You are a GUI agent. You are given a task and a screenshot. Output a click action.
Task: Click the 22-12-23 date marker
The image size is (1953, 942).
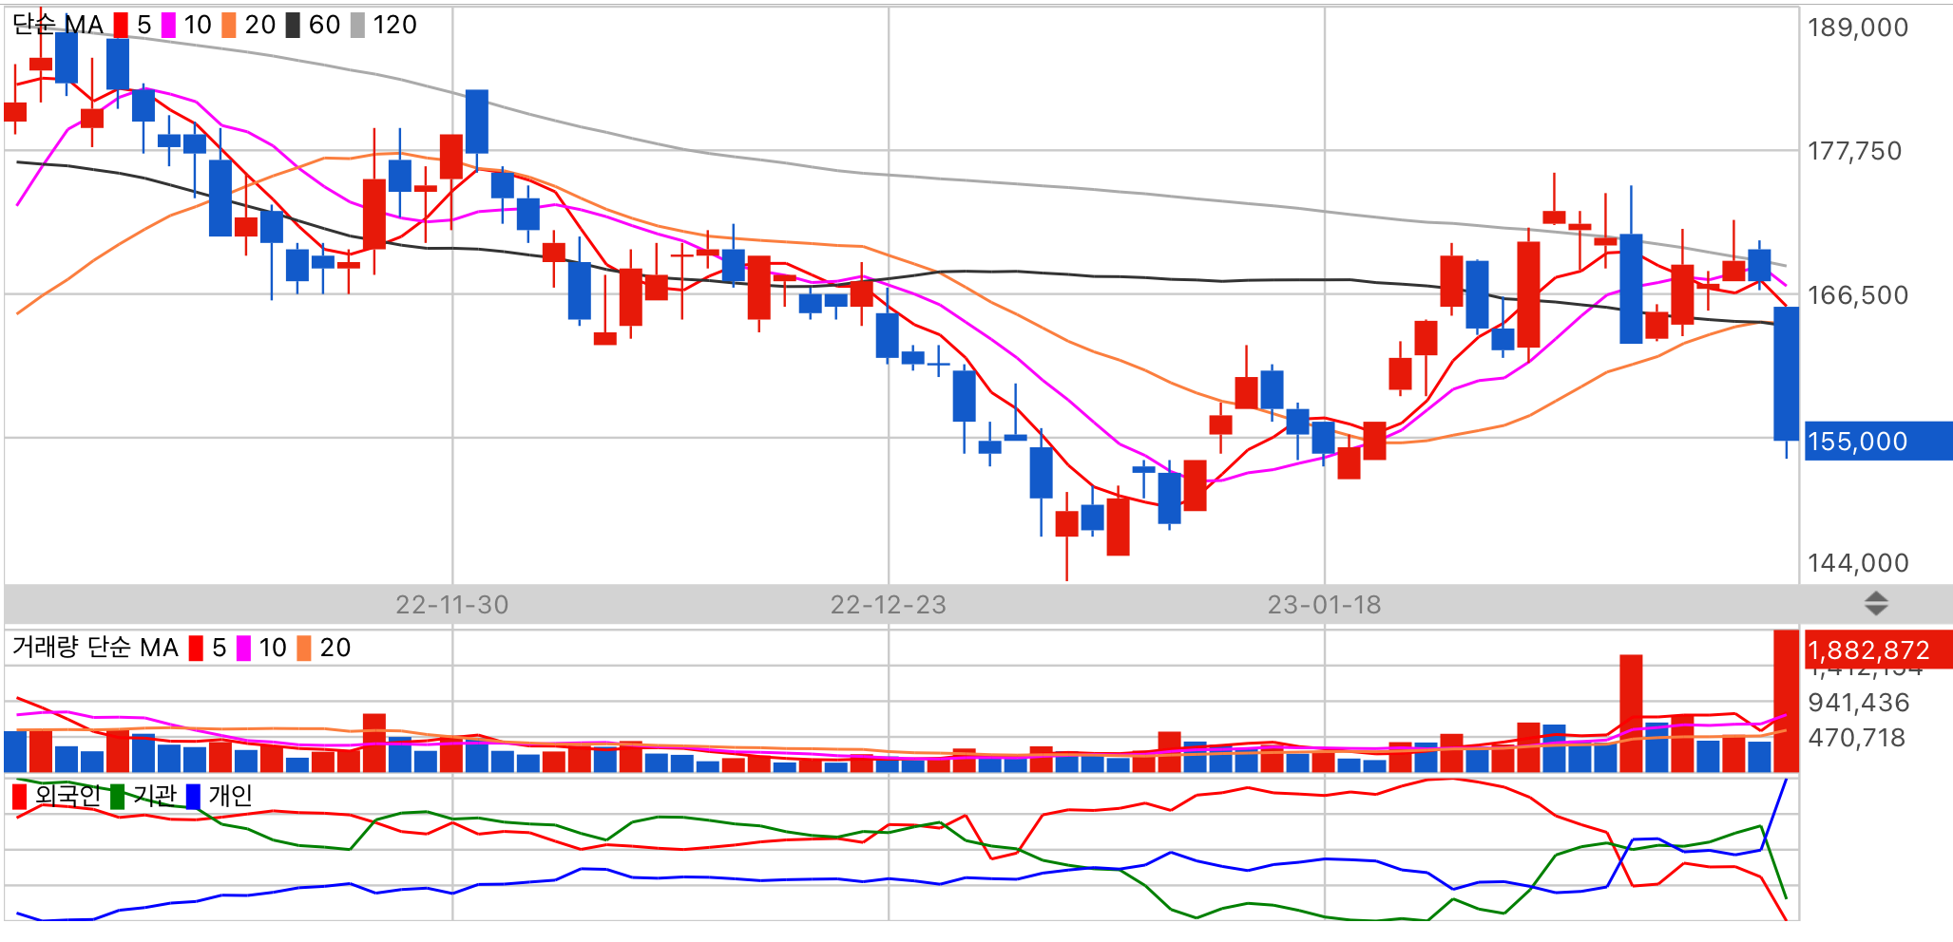point(889,605)
